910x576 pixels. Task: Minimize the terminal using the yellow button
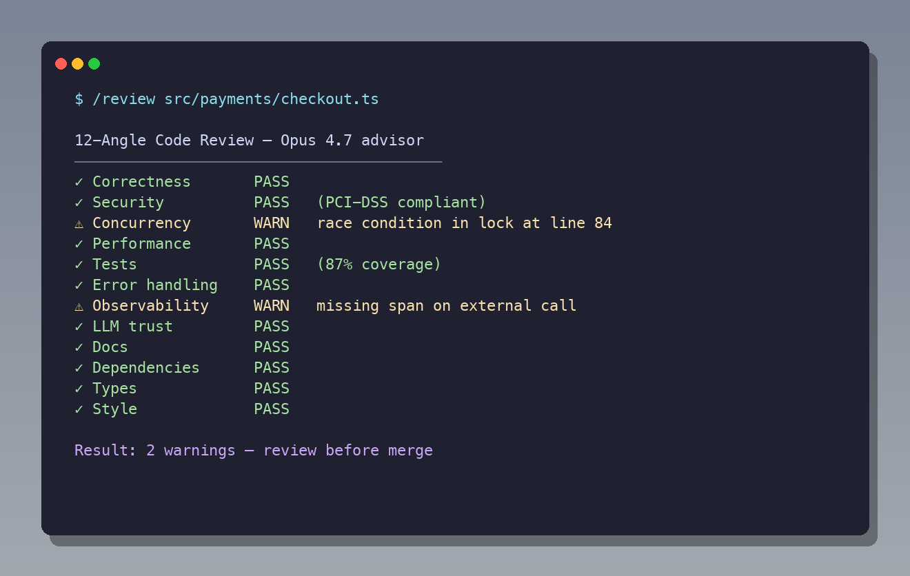[x=78, y=64]
